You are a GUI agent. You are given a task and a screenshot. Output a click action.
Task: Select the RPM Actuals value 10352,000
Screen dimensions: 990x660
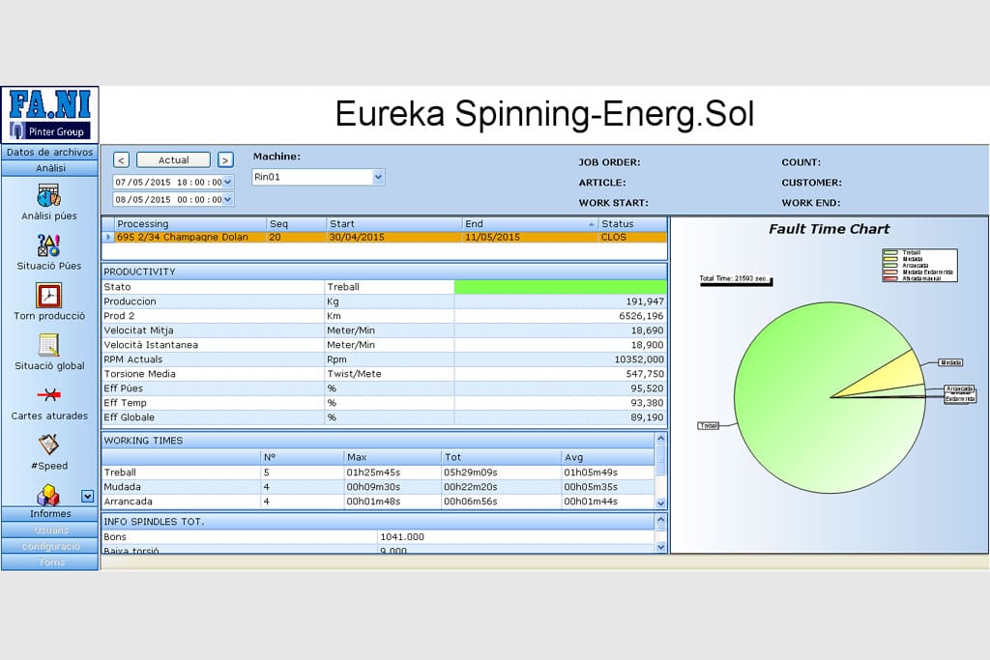coord(639,359)
